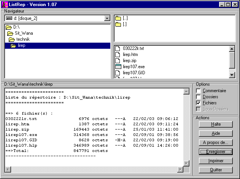Click the executable icon next to lirep107.exe
The height and width of the screenshot is (179, 240).
(118, 67)
